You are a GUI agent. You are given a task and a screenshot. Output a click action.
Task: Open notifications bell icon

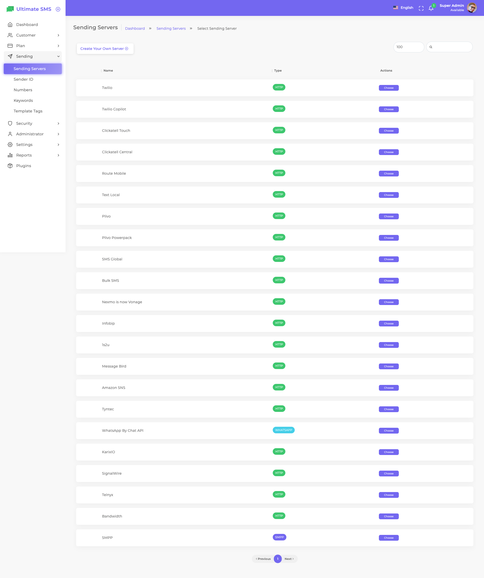click(x=431, y=8)
